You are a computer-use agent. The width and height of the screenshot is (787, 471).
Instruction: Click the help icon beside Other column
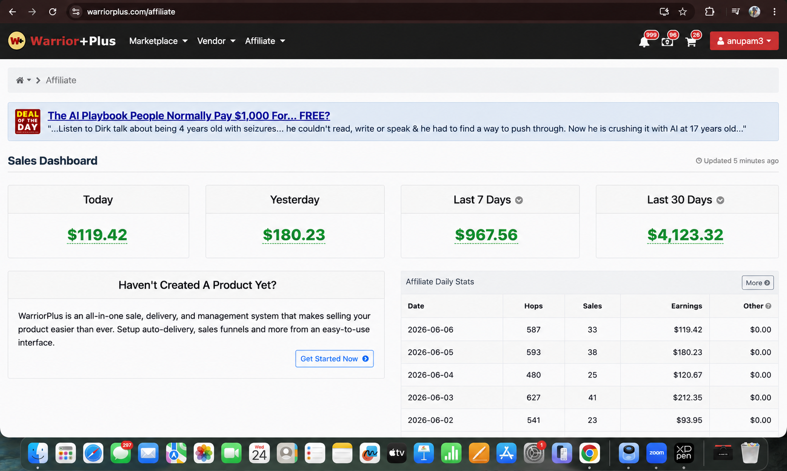(769, 306)
